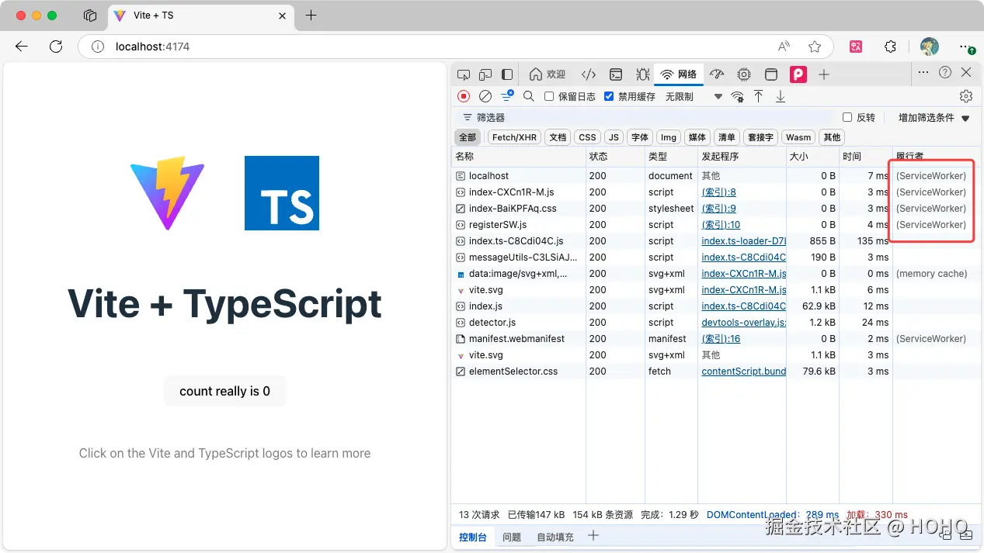Open the Memory chip icon panel

744,74
